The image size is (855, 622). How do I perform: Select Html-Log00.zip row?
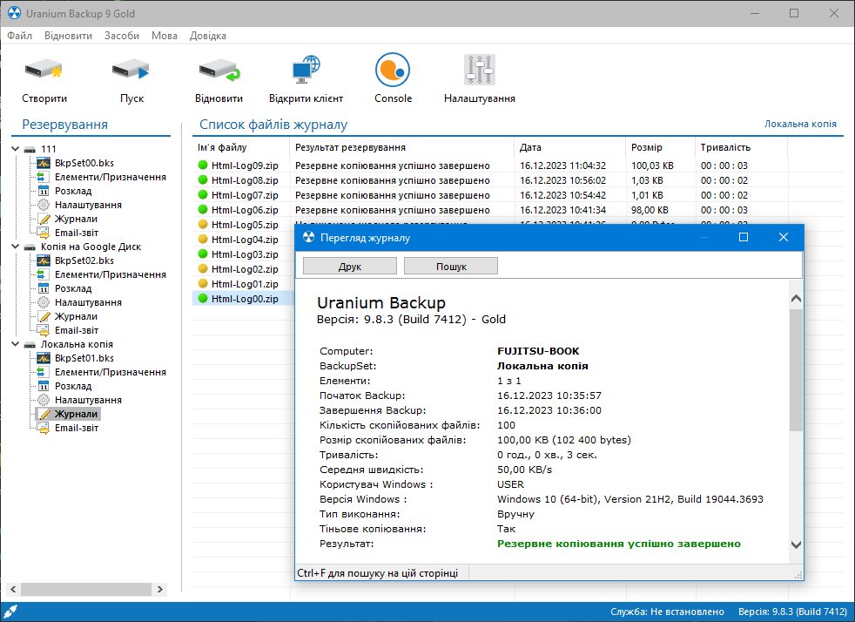(245, 299)
